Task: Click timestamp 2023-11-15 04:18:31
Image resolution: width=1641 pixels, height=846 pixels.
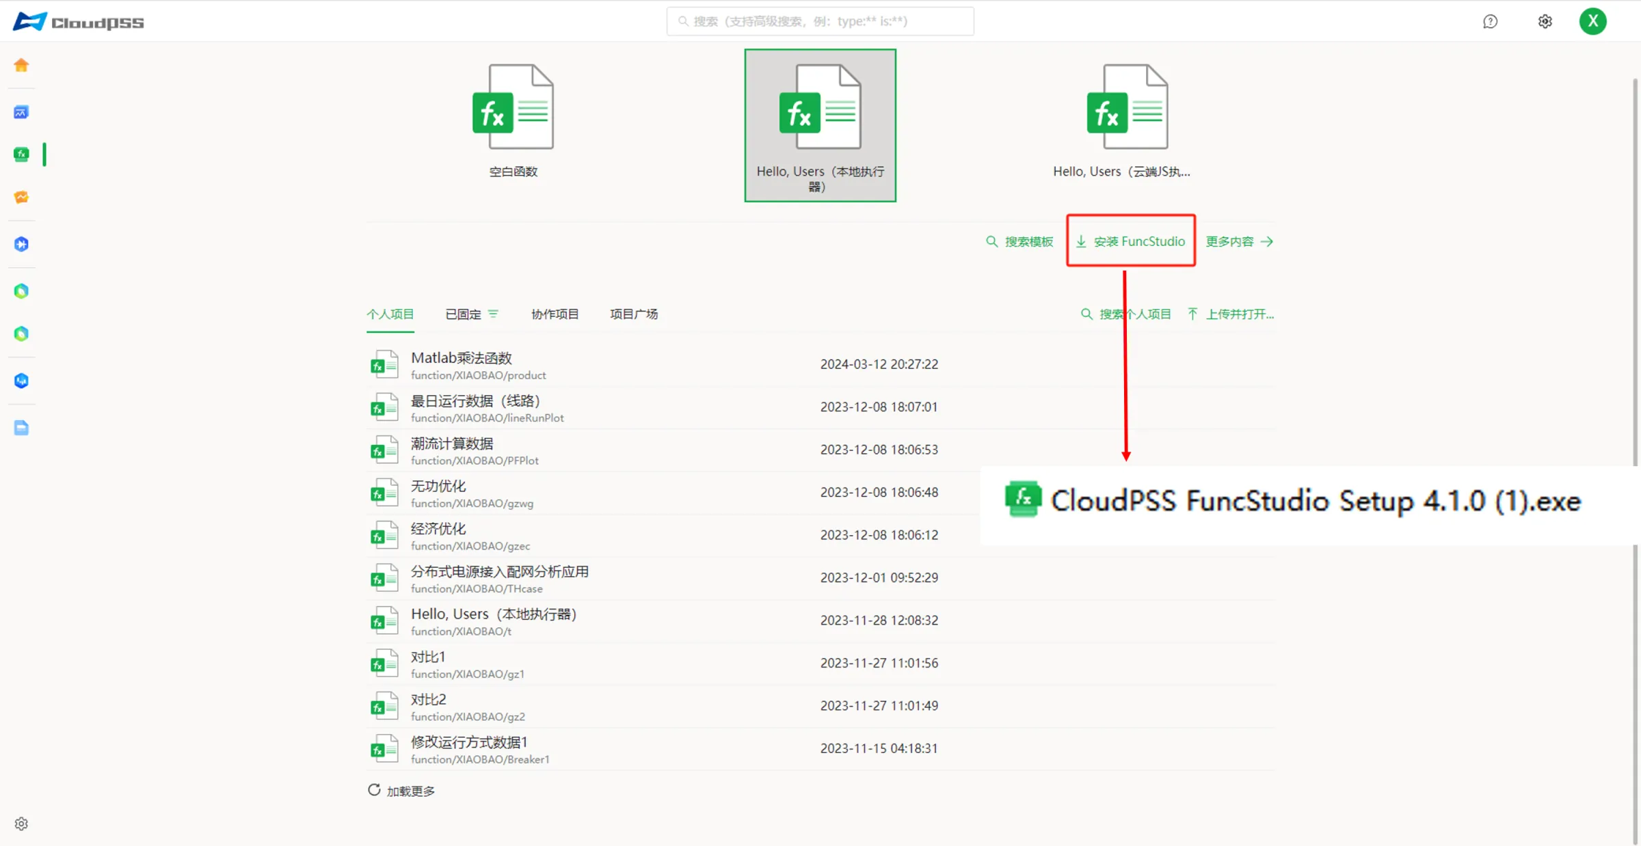Action: [879, 748]
